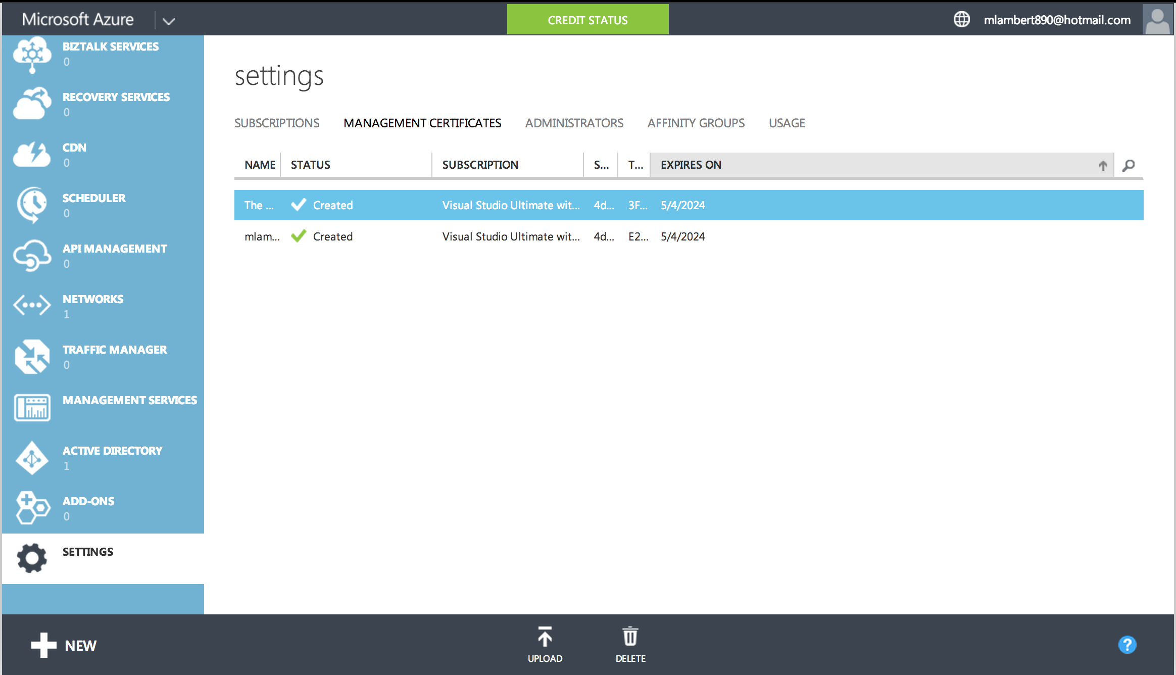Click the green Credit Status banner
This screenshot has height=675, width=1176.
[587, 20]
